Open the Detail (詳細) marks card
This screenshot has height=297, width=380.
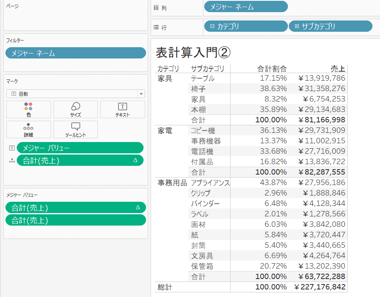click(x=28, y=129)
